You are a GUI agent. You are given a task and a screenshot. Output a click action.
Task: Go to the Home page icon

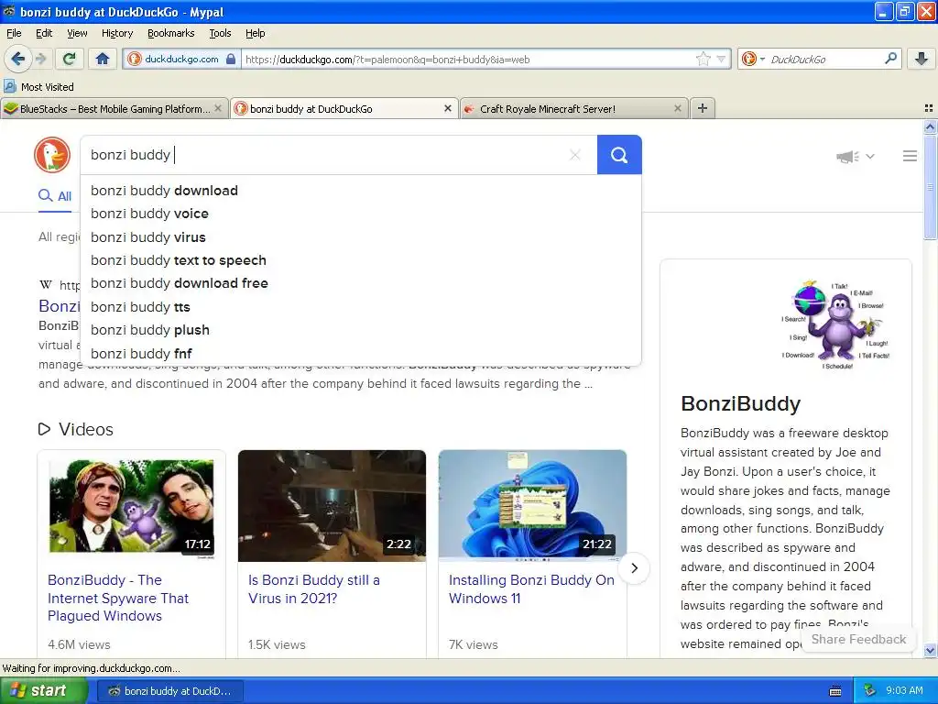pos(103,59)
